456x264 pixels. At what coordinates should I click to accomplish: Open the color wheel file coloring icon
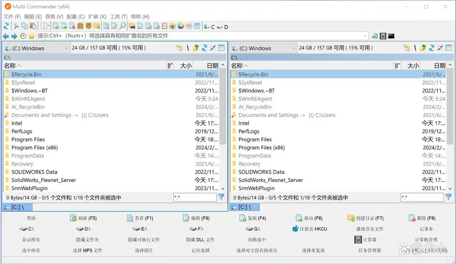[x=181, y=26]
